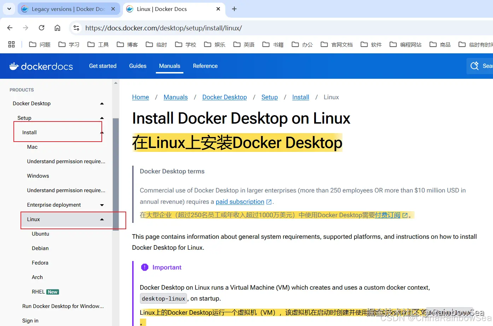Open the 学校 bookmark folder
Viewport: 493px width, 326px height.
[x=186, y=45]
